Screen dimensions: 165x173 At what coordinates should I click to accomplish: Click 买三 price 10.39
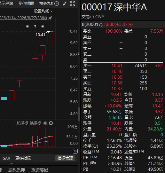[117, 77]
